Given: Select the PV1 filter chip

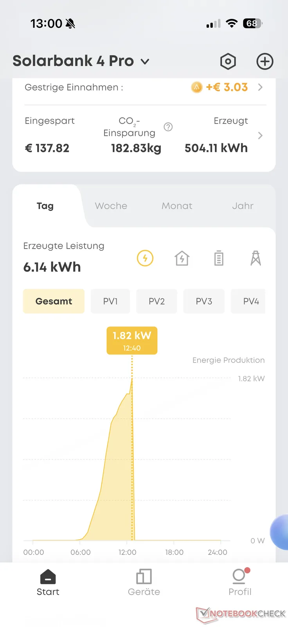Looking at the screenshot, I should (x=110, y=301).
